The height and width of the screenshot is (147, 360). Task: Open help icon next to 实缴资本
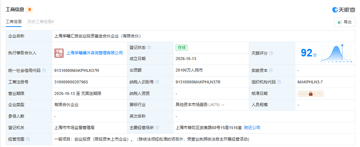[x=271, y=70]
